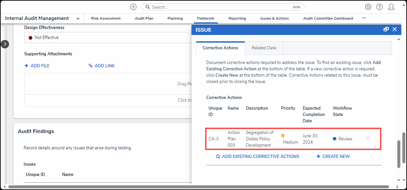Open the Reporting tab
The width and height of the screenshot is (407, 190).
pos(237,18)
